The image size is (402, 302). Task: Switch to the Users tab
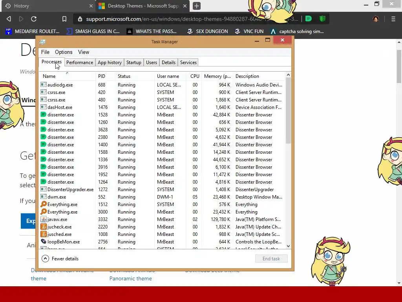coord(151,63)
